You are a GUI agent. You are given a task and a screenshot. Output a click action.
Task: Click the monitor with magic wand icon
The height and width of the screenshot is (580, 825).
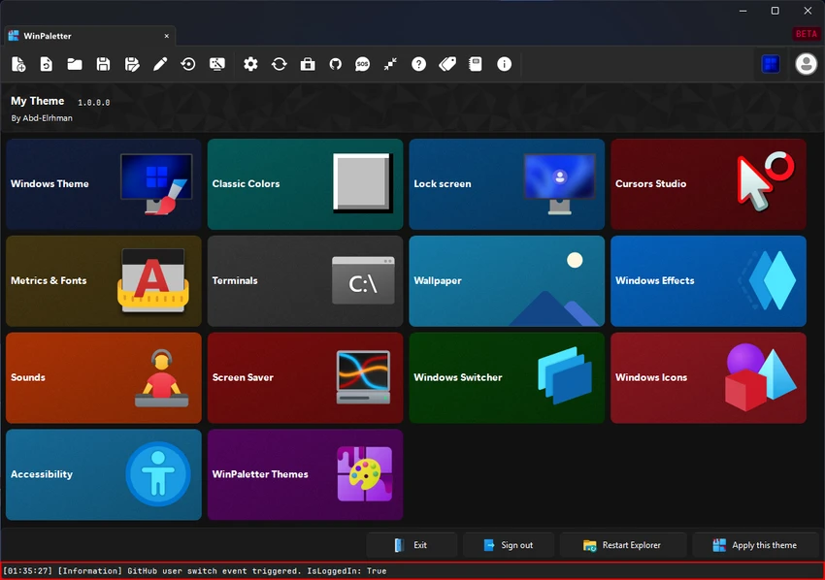(216, 64)
